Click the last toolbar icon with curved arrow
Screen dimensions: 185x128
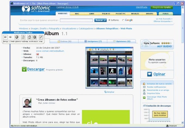[x=41, y=37]
